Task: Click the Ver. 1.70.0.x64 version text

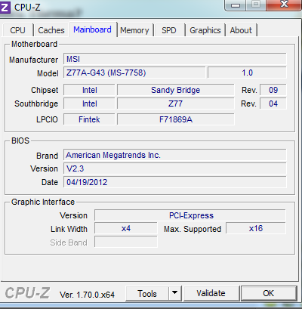Action: 87,295
